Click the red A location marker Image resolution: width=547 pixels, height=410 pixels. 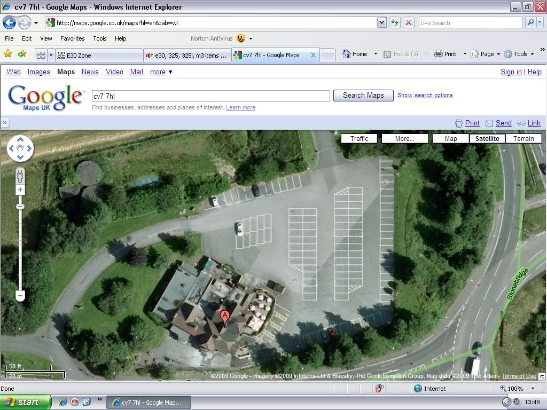(225, 317)
